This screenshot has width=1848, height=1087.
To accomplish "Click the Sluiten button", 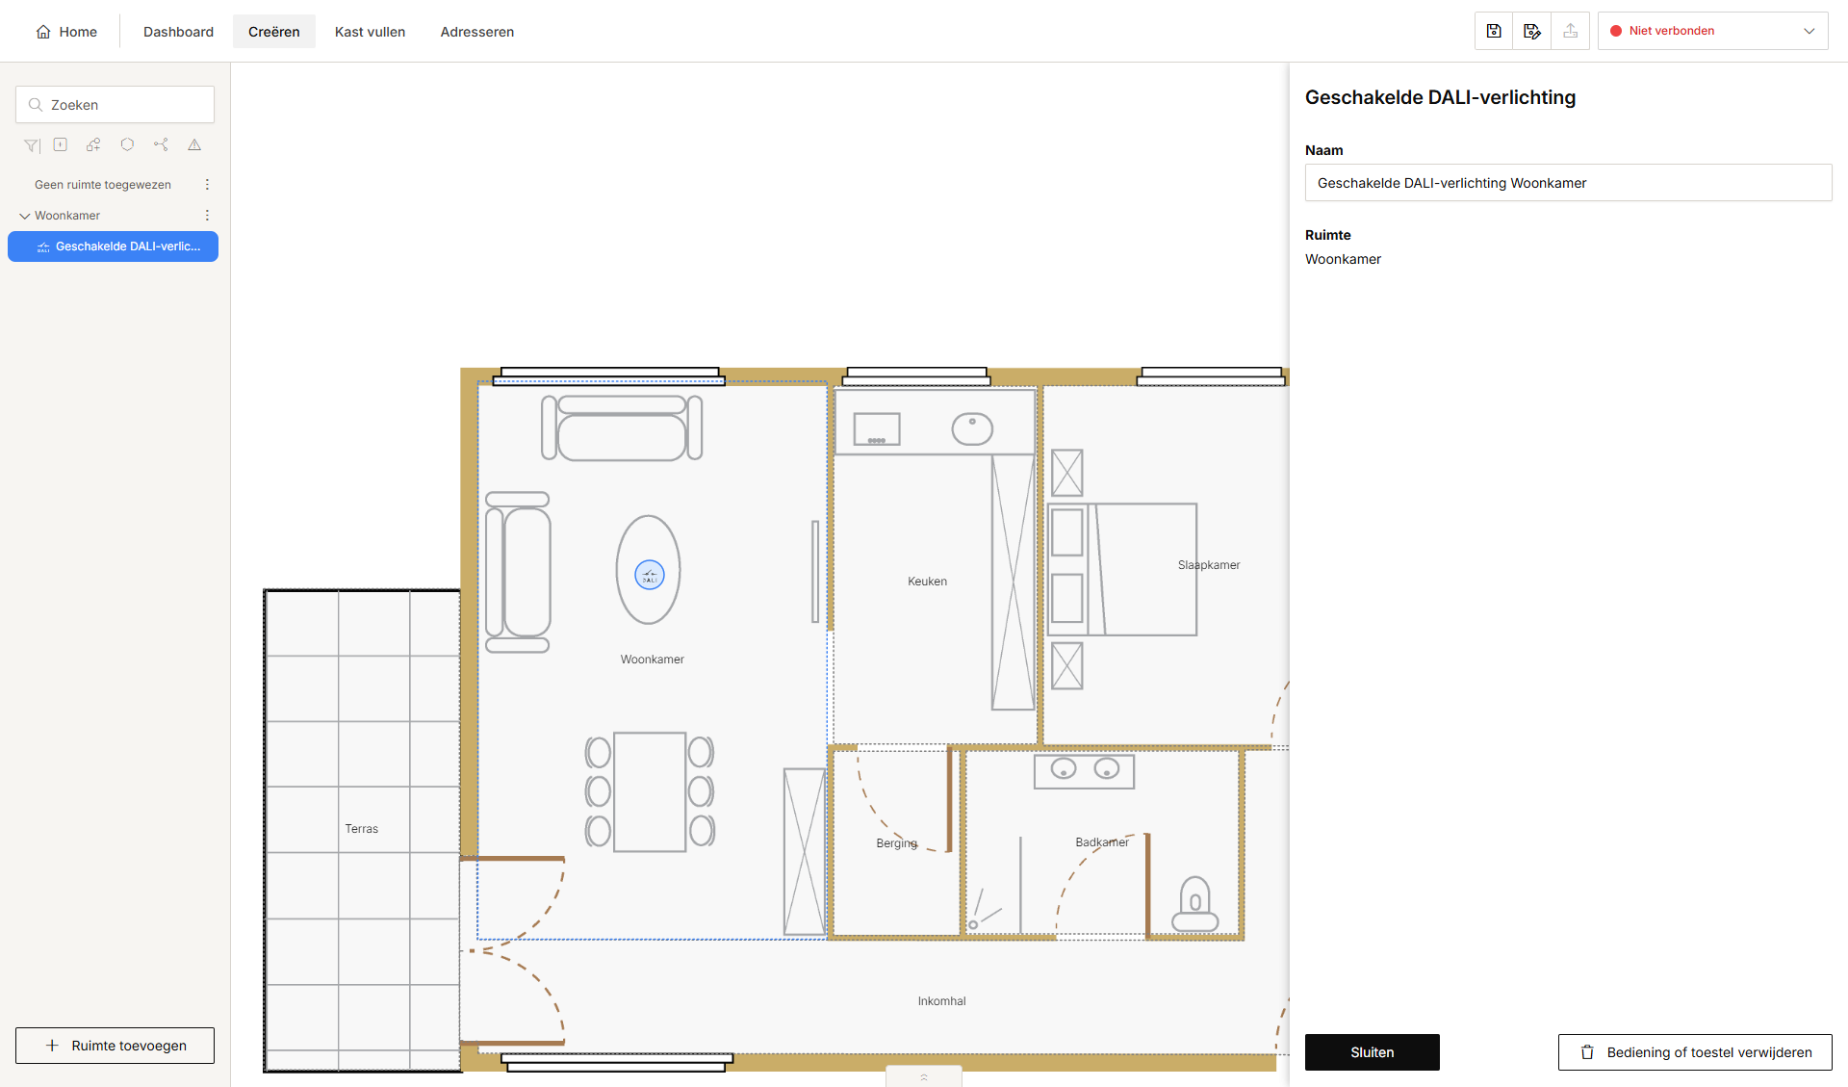I will click(x=1373, y=1052).
